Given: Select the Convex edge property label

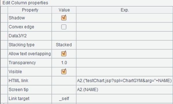Looking at the screenshot, I should (x=21, y=27).
